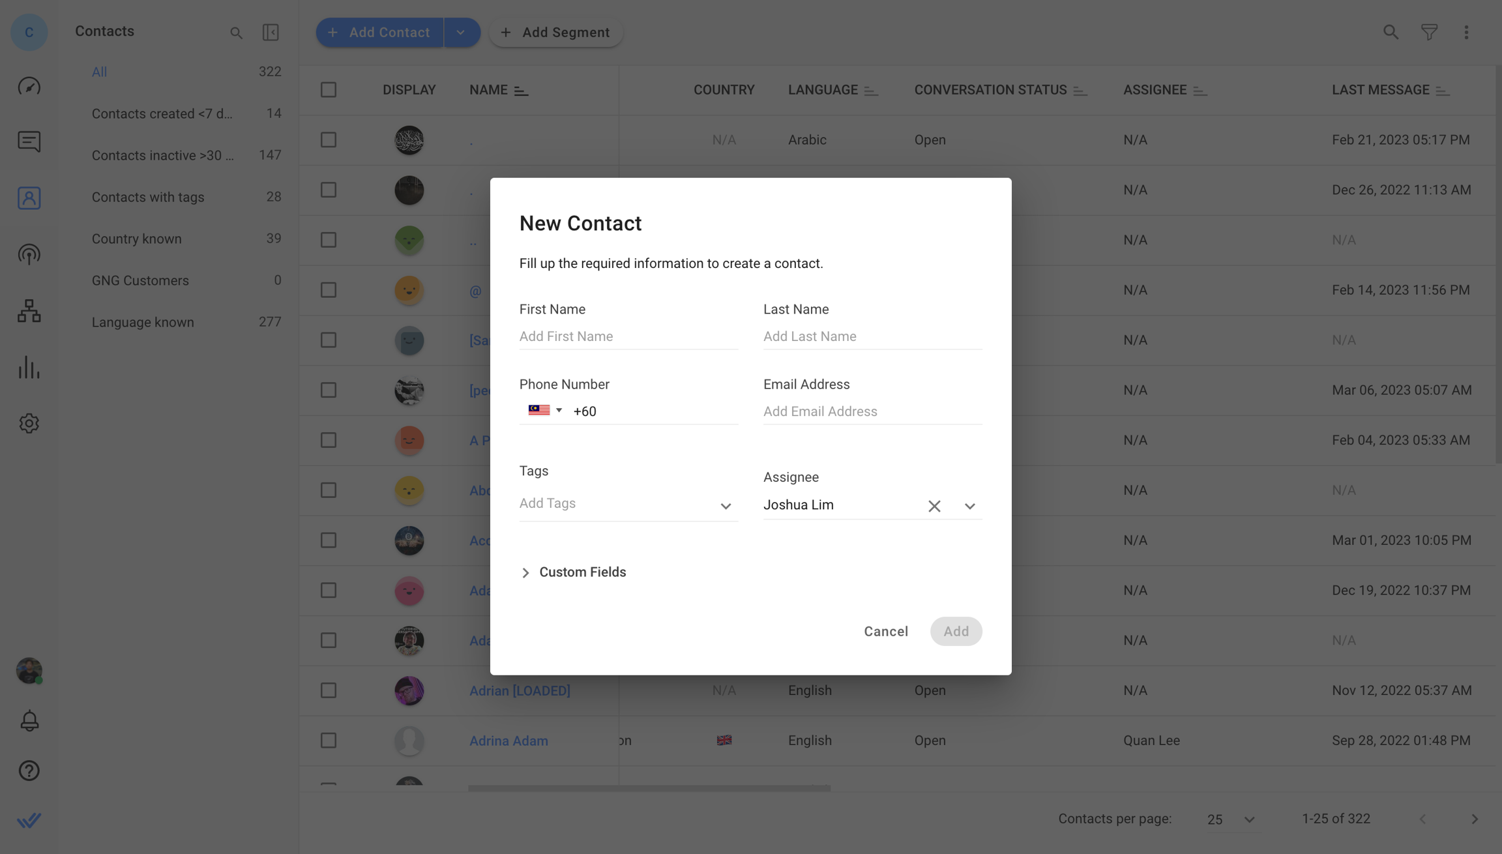1502x854 pixels.
Task: Check the checkbox on the Adrian [LOADED] row
Action: (328, 690)
